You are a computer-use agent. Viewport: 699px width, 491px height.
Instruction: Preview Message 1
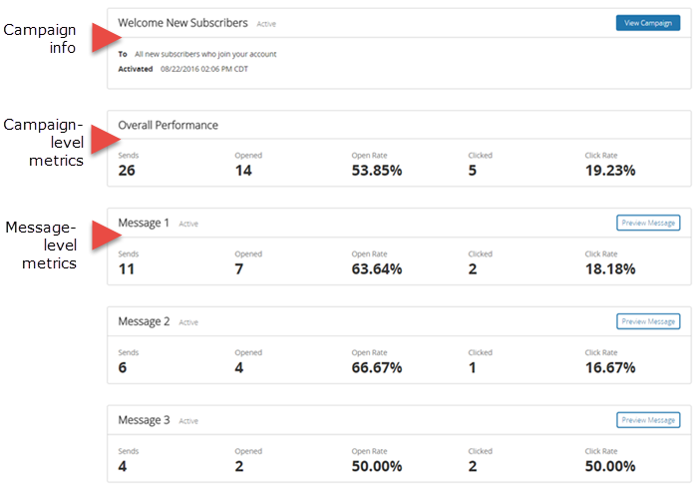(x=648, y=223)
